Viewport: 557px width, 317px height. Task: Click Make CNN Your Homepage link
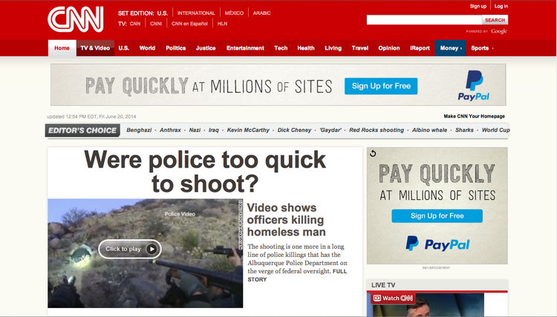pos(474,116)
